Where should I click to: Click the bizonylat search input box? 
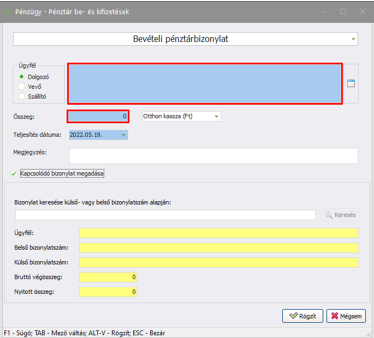point(165,215)
